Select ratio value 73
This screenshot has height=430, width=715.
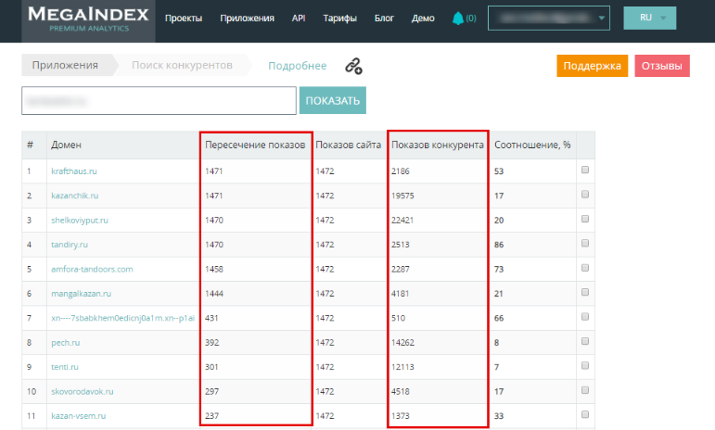pyautogui.click(x=499, y=269)
